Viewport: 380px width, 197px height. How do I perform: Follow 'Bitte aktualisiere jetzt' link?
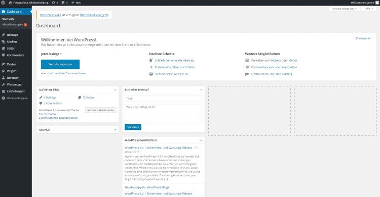[94, 15]
